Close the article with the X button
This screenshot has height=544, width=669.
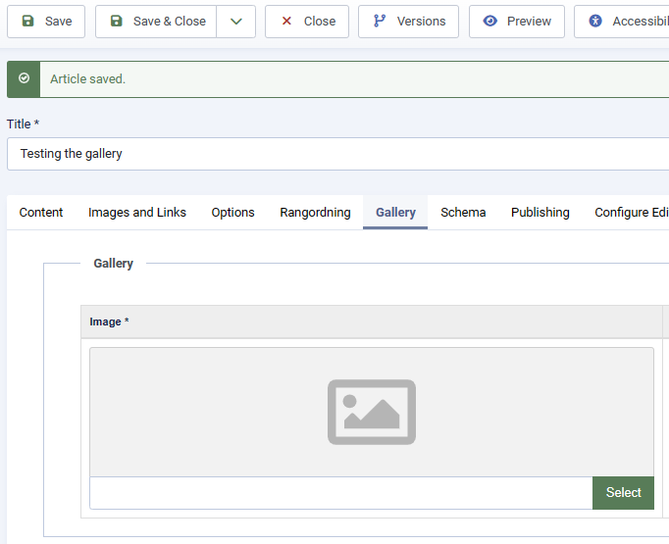tap(306, 22)
